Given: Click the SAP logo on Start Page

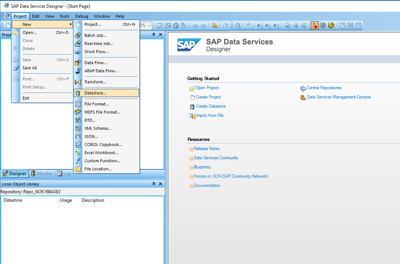Looking at the screenshot, I should coord(189,45).
